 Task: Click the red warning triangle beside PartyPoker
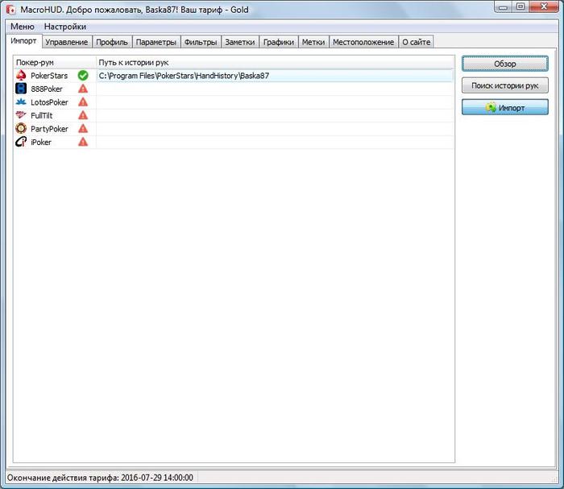click(x=83, y=129)
